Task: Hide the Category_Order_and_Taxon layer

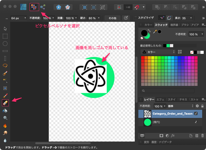Action: click(196, 114)
